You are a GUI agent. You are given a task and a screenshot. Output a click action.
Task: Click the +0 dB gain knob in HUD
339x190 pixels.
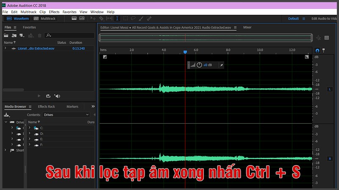point(199,65)
